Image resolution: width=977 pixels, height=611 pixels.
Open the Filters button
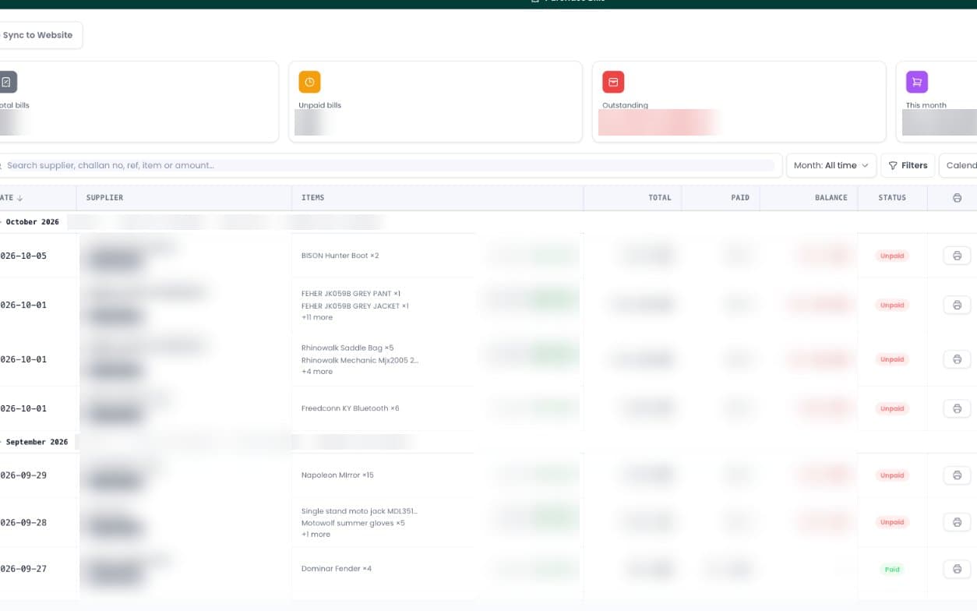(x=908, y=165)
